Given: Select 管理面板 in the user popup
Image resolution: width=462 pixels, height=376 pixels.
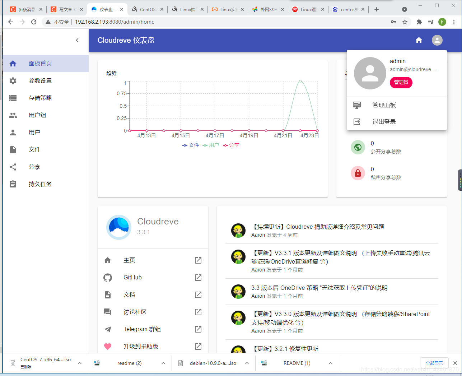Looking at the screenshot, I should pyautogui.click(x=397, y=105).
